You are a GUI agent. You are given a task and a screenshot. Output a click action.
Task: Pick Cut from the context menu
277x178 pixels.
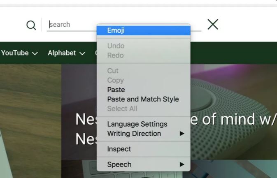pyautogui.click(x=113, y=71)
